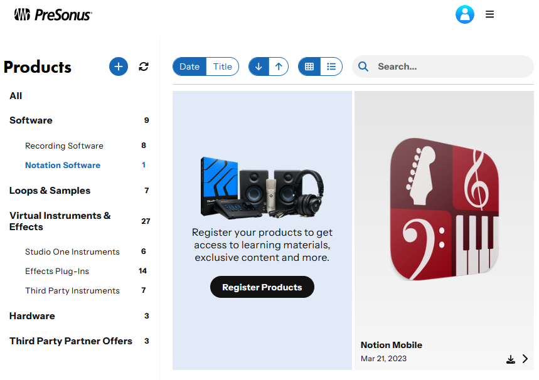Click the PreSonus logo
Image resolution: width=539 pixels, height=380 pixels.
pos(53,14)
